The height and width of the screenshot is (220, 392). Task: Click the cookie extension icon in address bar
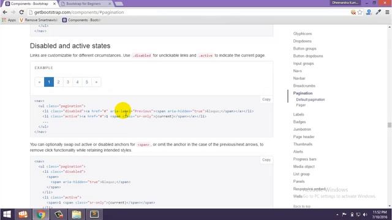click(x=353, y=12)
